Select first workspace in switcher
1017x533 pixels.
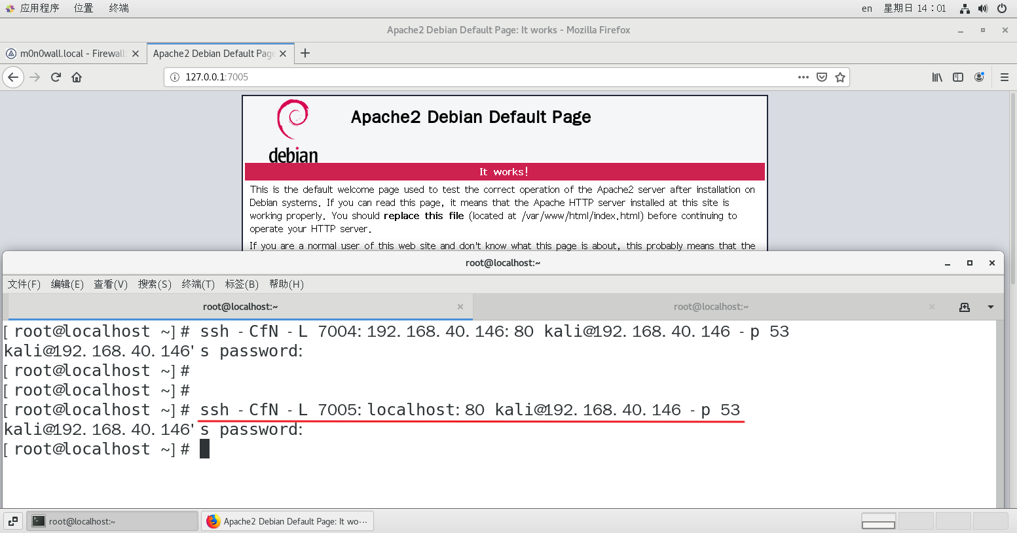coord(878,521)
